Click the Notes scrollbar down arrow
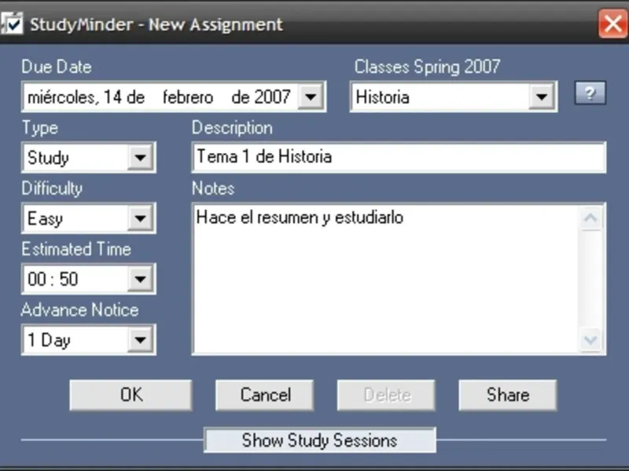629x471 pixels. click(x=590, y=341)
